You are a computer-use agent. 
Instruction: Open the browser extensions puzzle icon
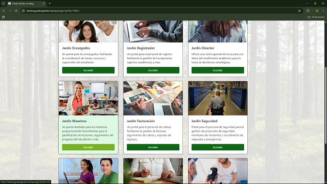[x=308, y=11]
